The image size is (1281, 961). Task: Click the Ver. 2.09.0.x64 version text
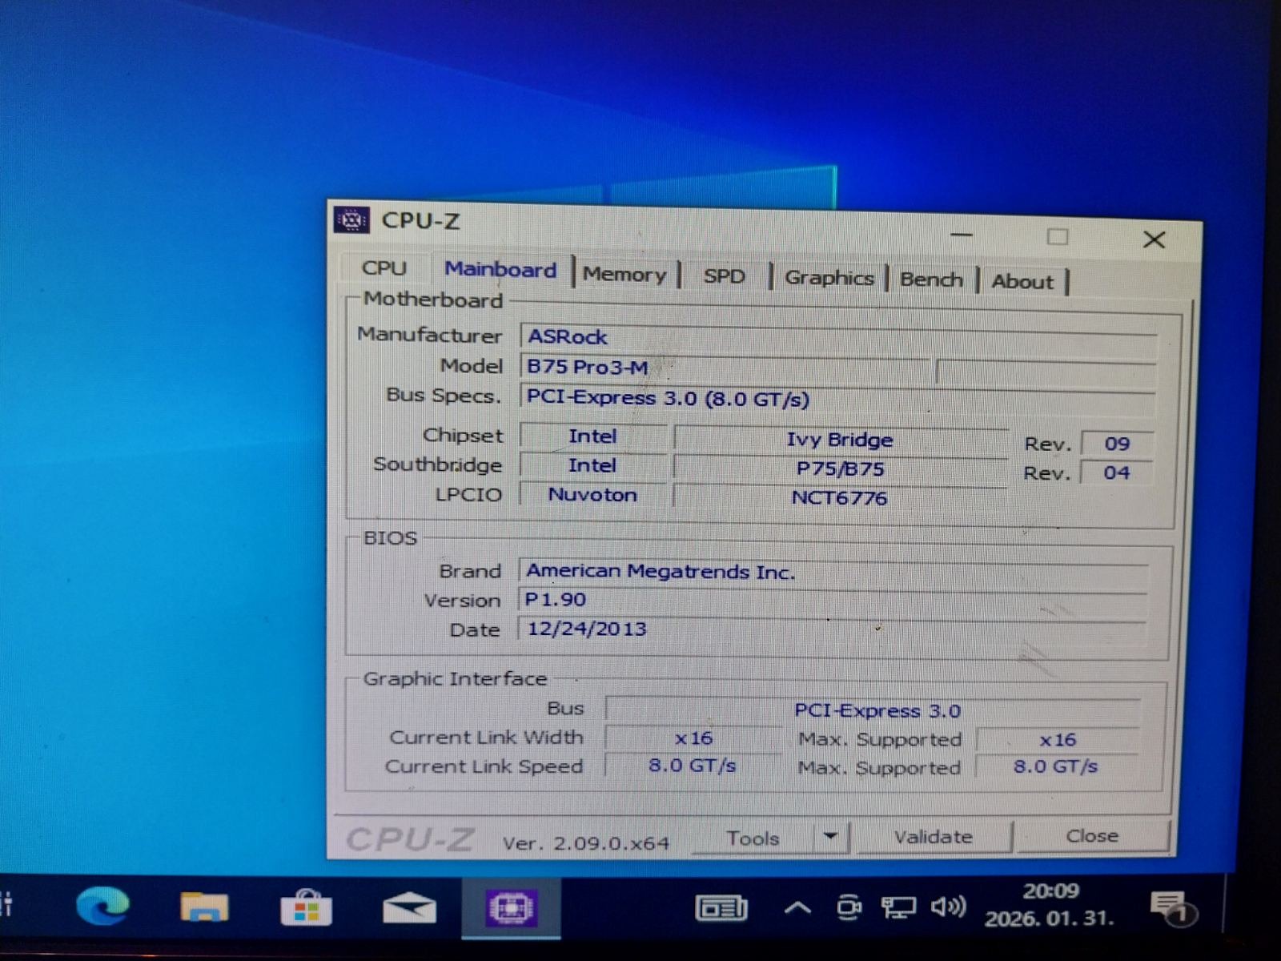(586, 842)
